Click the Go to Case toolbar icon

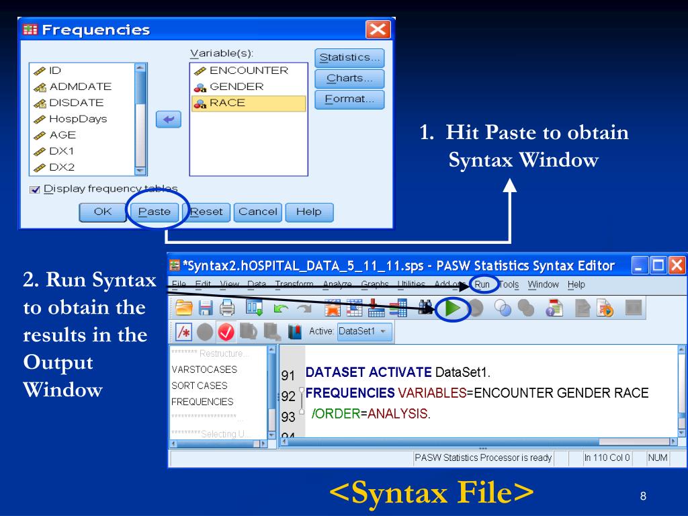pos(354,308)
